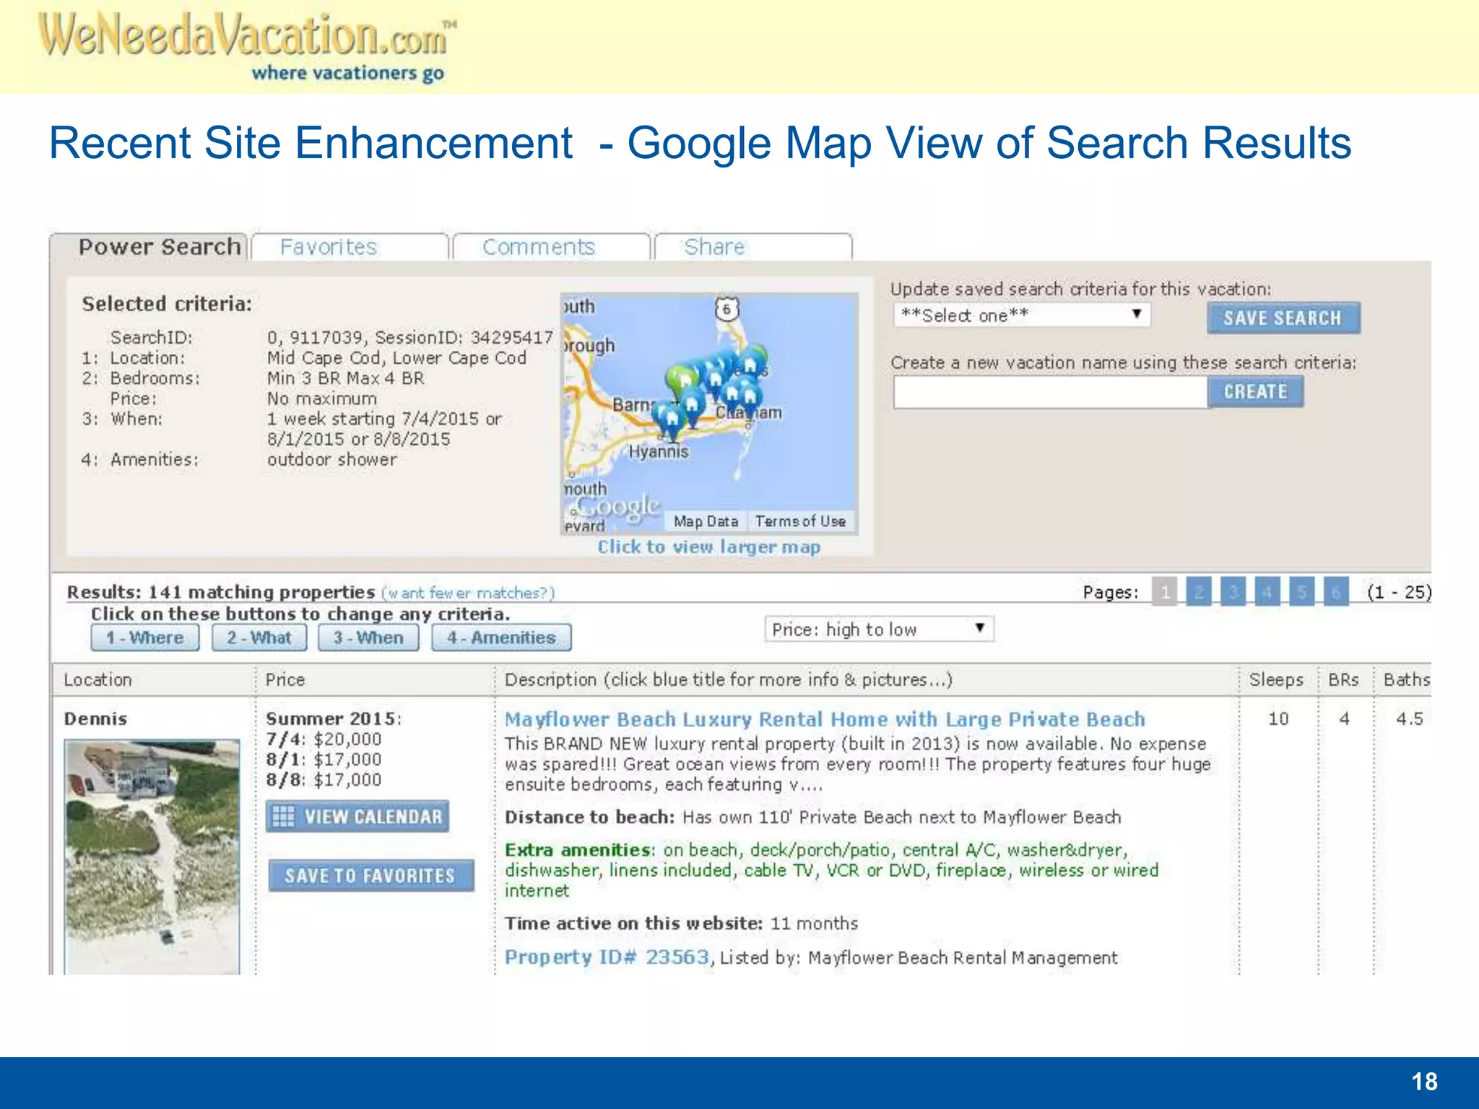
Task: Click the 'want fewer matches?' link
Action: click(467, 591)
